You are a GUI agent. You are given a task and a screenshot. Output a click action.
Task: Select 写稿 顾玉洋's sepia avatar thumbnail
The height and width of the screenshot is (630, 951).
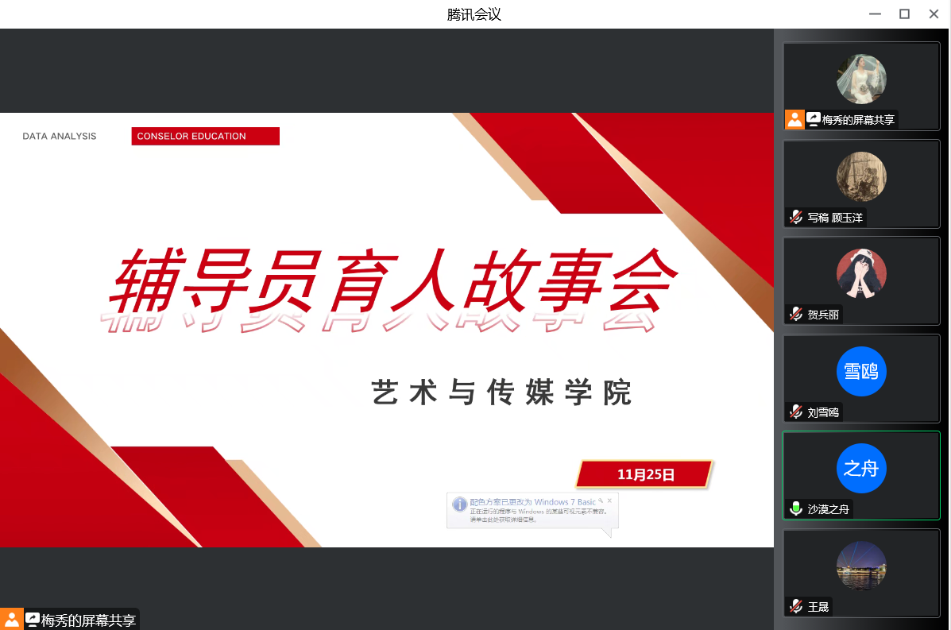(x=861, y=176)
